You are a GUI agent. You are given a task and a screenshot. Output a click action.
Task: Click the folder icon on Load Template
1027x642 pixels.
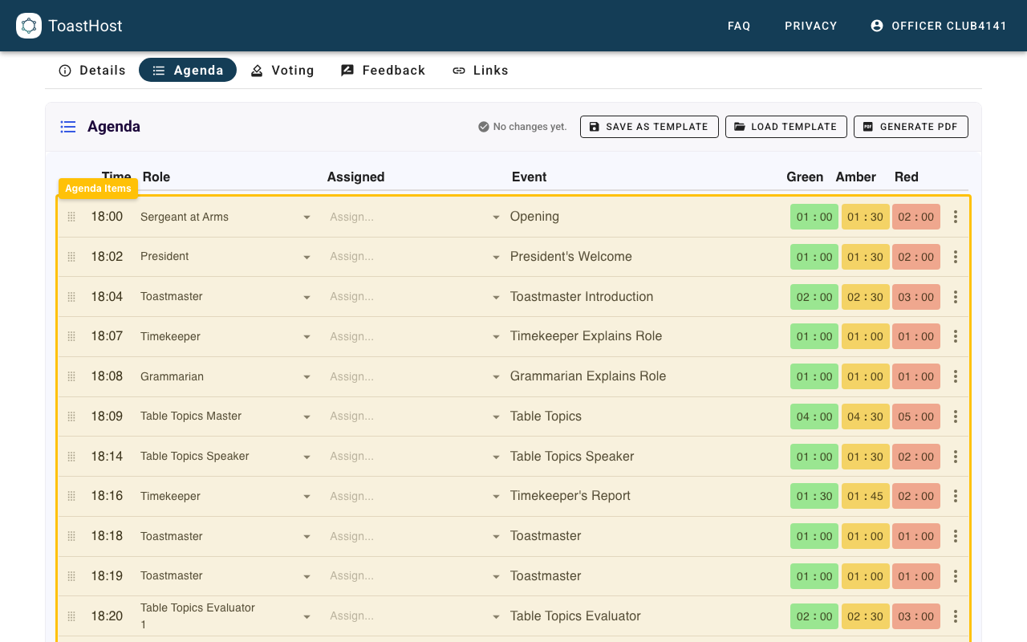[738, 126]
